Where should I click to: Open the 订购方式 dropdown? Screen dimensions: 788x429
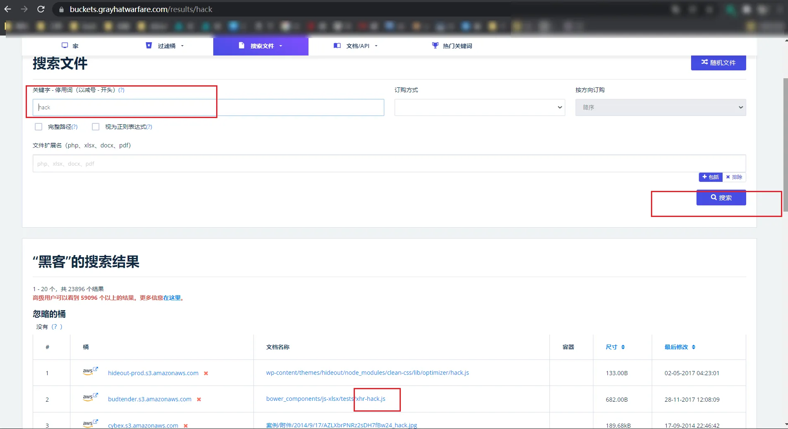(480, 107)
